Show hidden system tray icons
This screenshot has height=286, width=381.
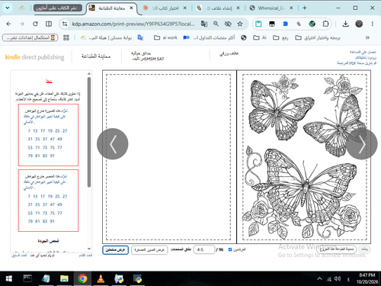[319, 279]
